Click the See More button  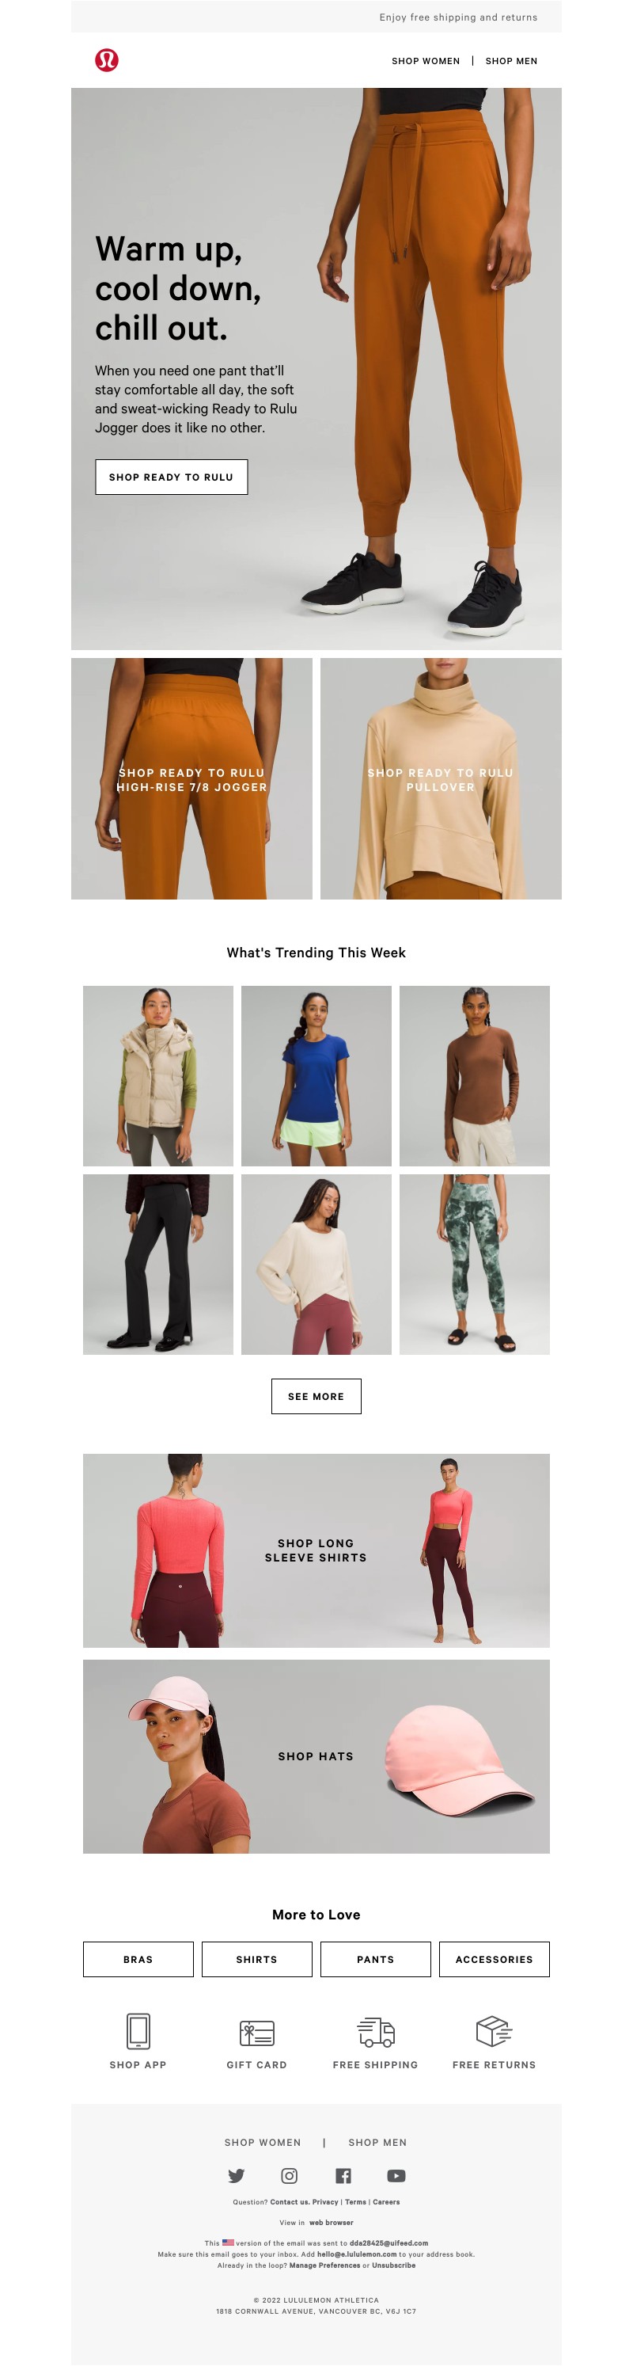316,1395
